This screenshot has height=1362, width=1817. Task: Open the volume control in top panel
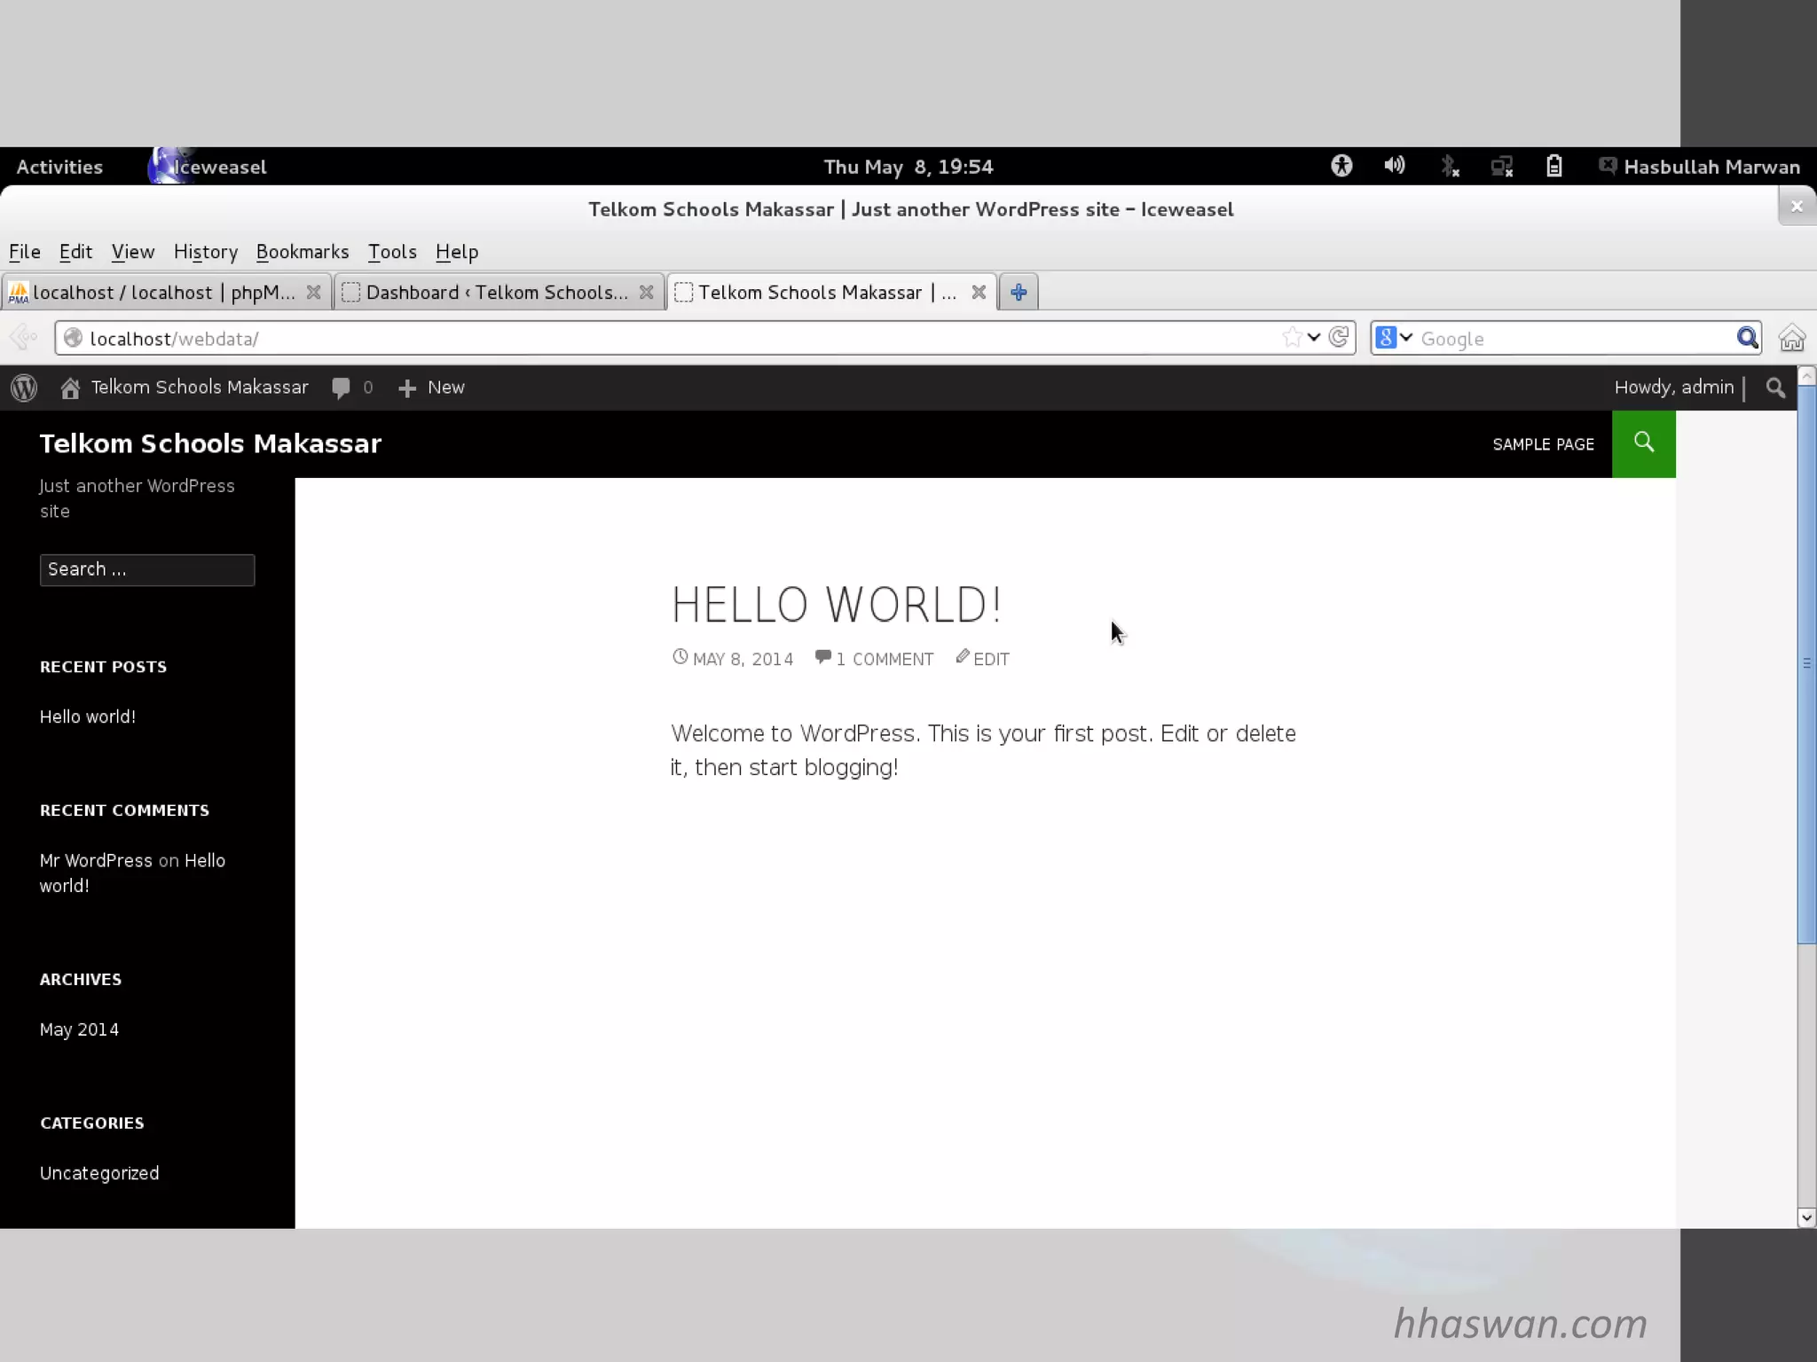1395,166
